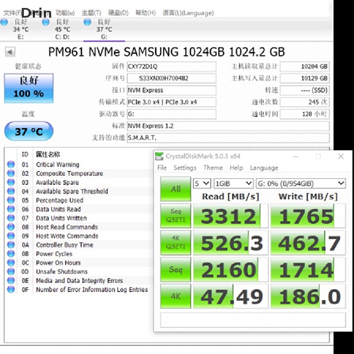Click the 属性名称 column header

pos(48,155)
